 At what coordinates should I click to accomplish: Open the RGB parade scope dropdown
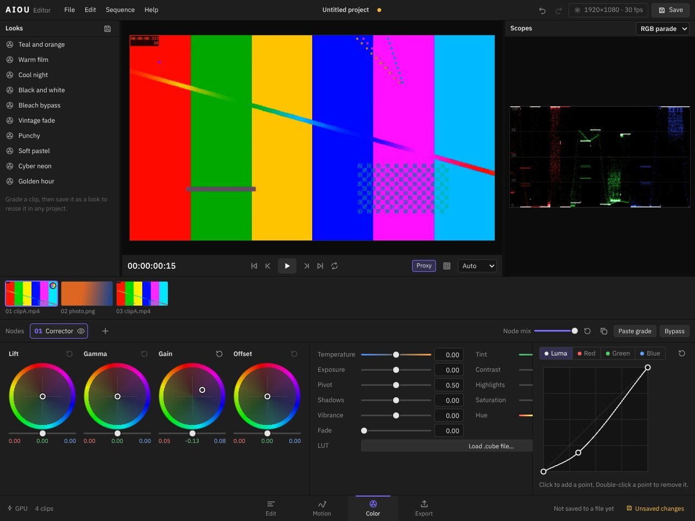(662, 29)
